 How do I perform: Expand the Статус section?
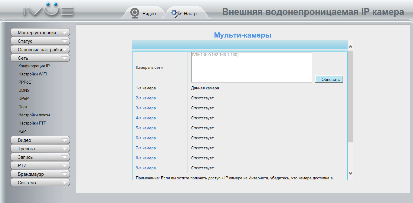click(40, 41)
